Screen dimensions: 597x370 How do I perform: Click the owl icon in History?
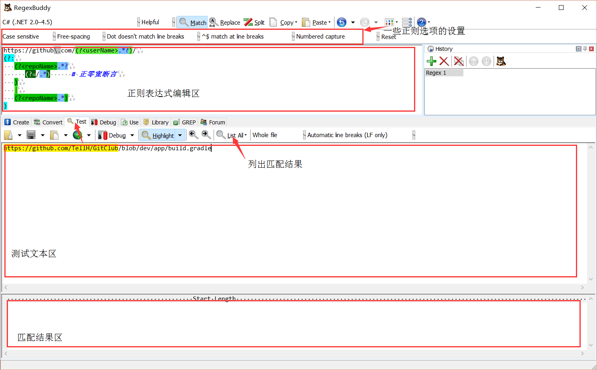pyautogui.click(x=501, y=61)
